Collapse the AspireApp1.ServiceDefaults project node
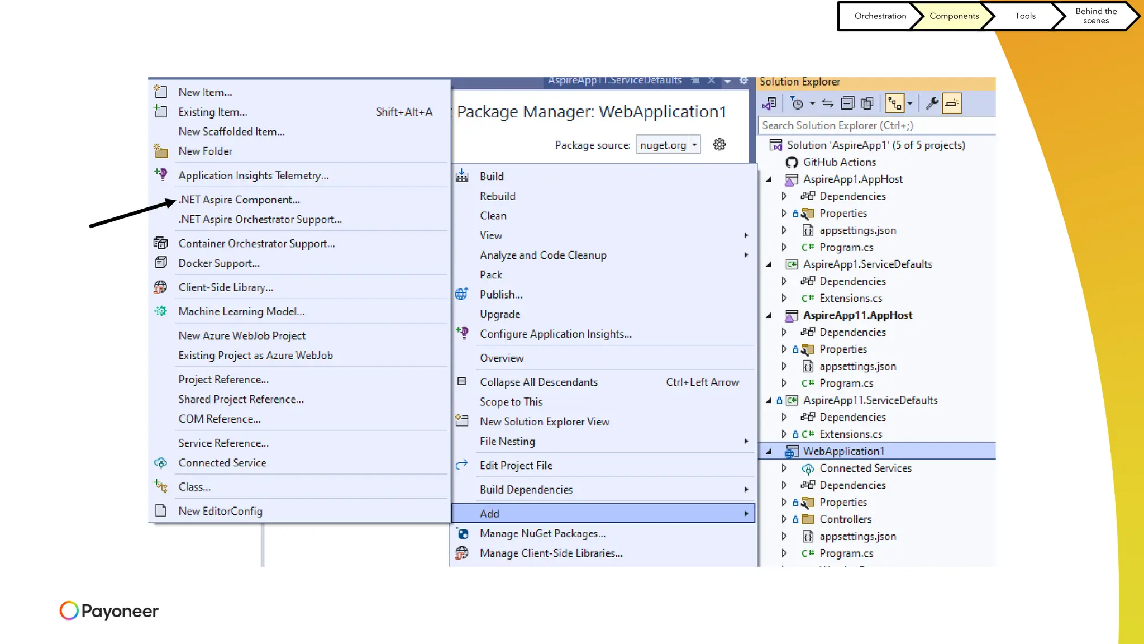 [769, 264]
